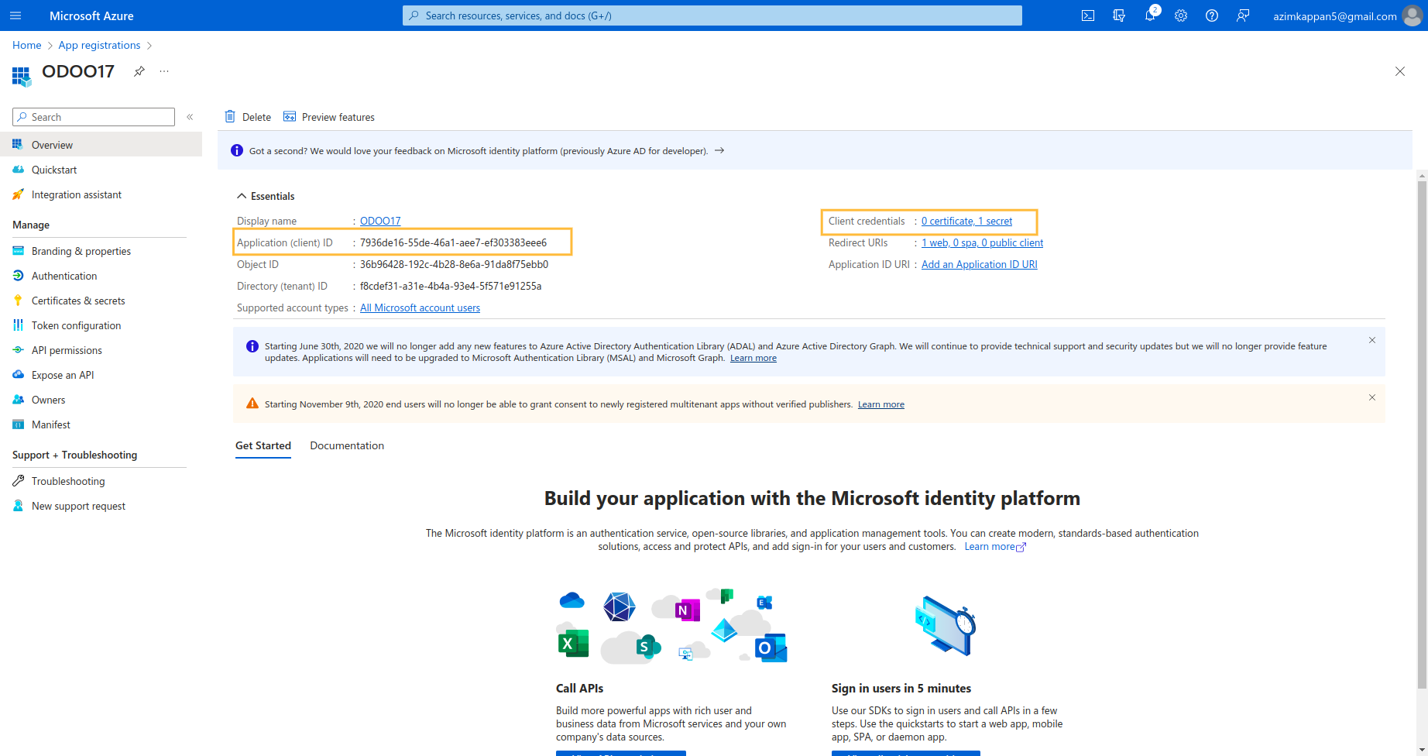Open more options ellipsis next to ODOO17
1428x756 pixels.
tap(164, 71)
